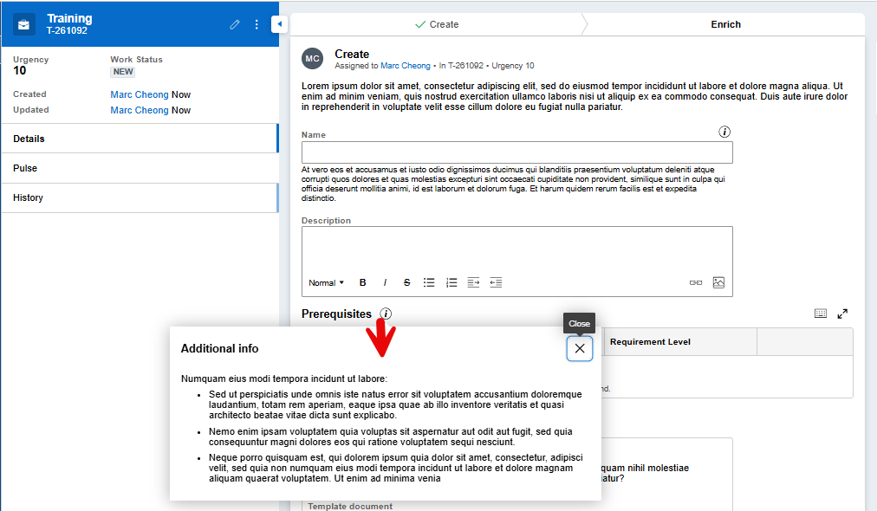Toggle strikethrough formatting in Description editor
This screenshot has width=877, height=511.
click(406, 282)
